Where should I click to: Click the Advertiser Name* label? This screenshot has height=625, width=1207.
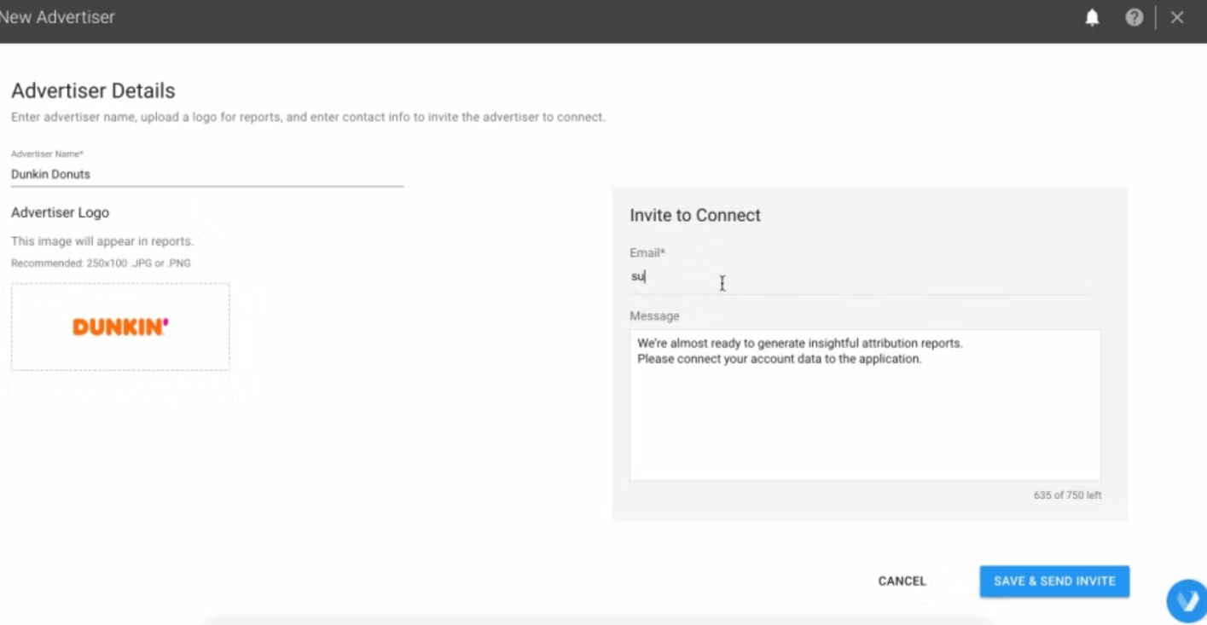click(47, 154)
